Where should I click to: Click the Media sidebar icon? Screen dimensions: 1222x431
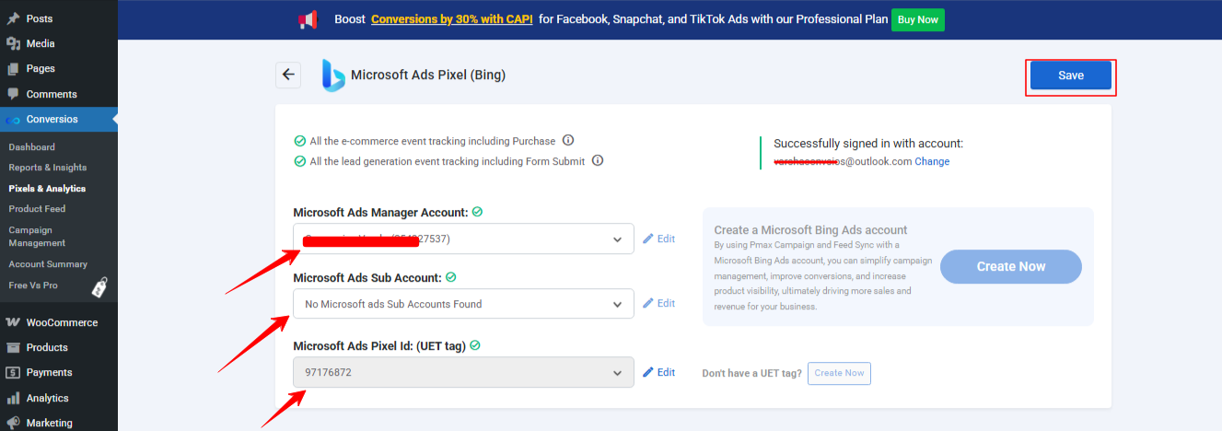(x=13, y=43)
